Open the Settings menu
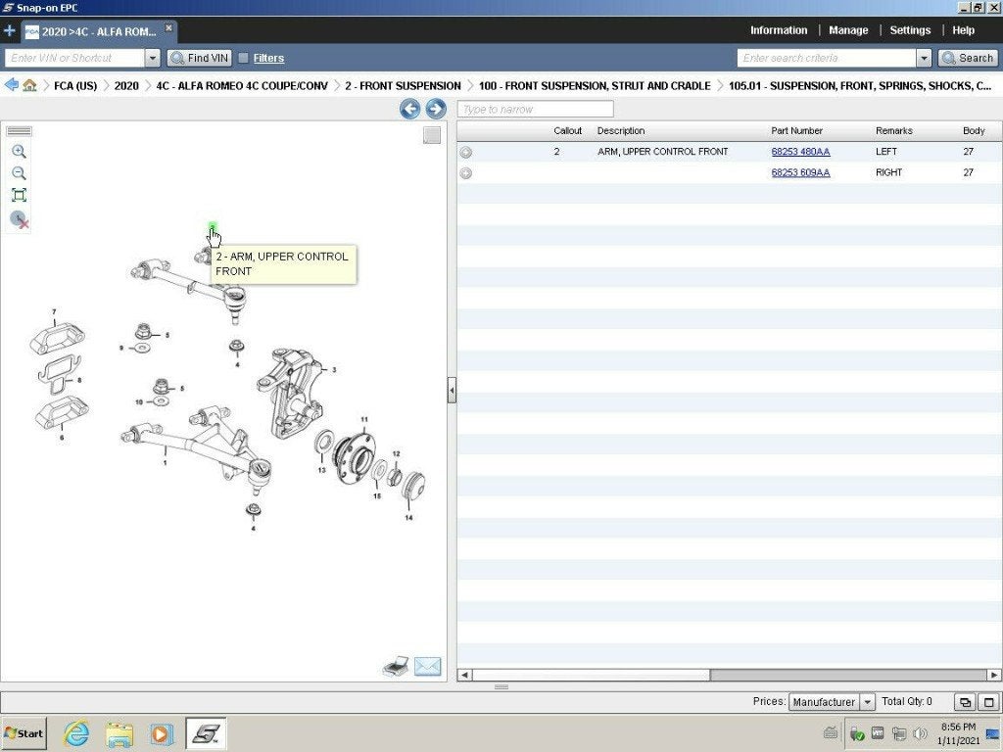This screenshot has height=752, width=1003. [x=910, y=30]
